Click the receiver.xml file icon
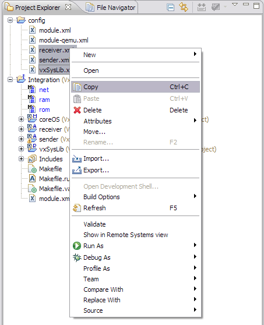The width and height of the screenshot is (264, 325). [32, 50]
